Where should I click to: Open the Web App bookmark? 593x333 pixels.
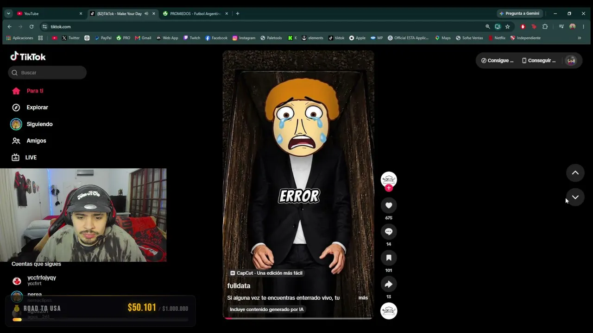tap(167, 38)
